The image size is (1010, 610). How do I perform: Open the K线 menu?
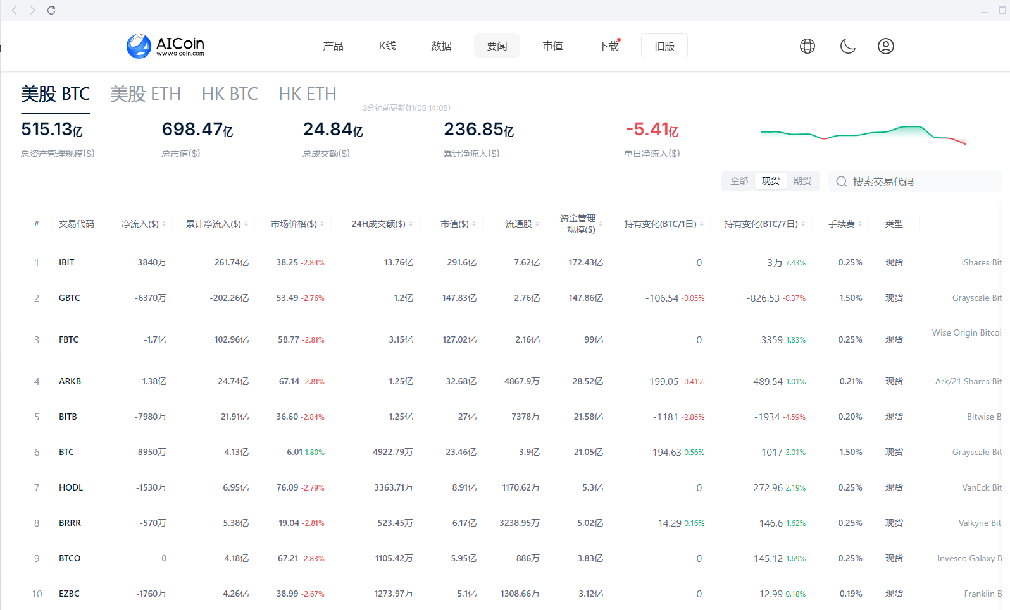(387, 46)
